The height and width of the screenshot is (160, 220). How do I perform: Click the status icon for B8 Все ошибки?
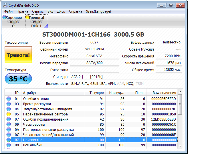coord(9,145)
